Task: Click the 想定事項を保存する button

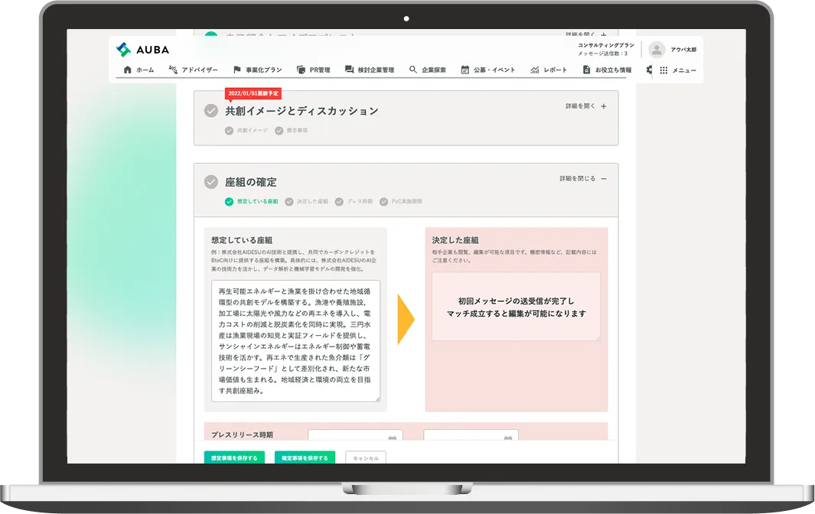Action: coord(234,458)
